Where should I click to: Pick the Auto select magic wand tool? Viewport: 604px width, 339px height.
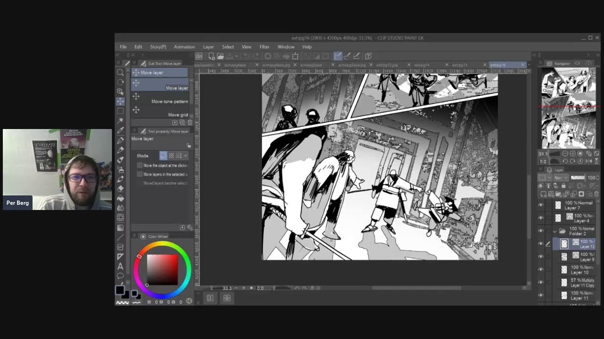pos(120,121)
